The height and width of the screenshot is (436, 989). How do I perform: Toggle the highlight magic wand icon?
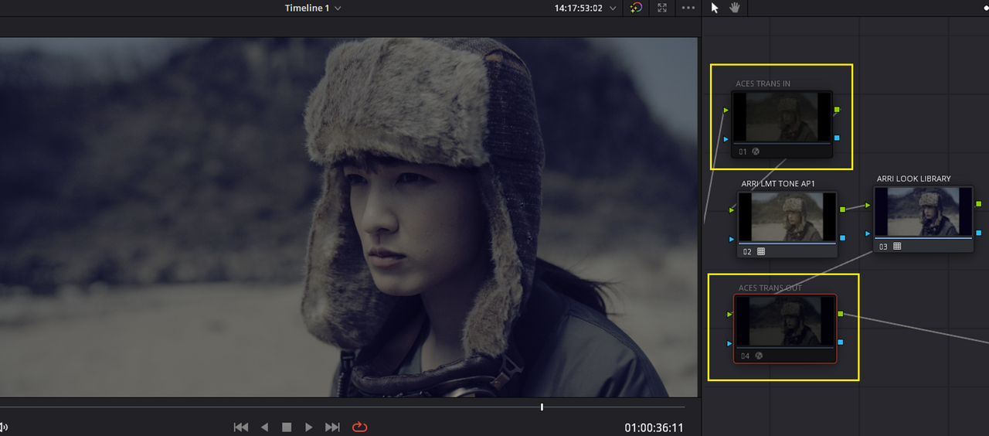[636, 8]
